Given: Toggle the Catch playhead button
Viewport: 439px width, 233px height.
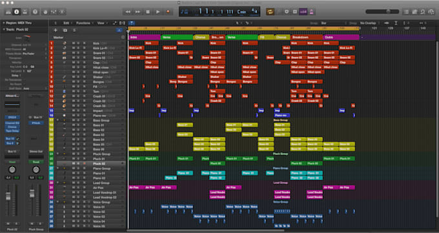Looking at the screenshot, I should (x=131, y=23).
